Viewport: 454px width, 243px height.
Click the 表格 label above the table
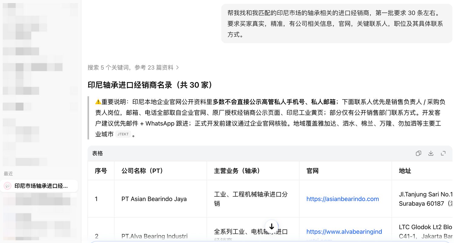click(x=97, y=153)
